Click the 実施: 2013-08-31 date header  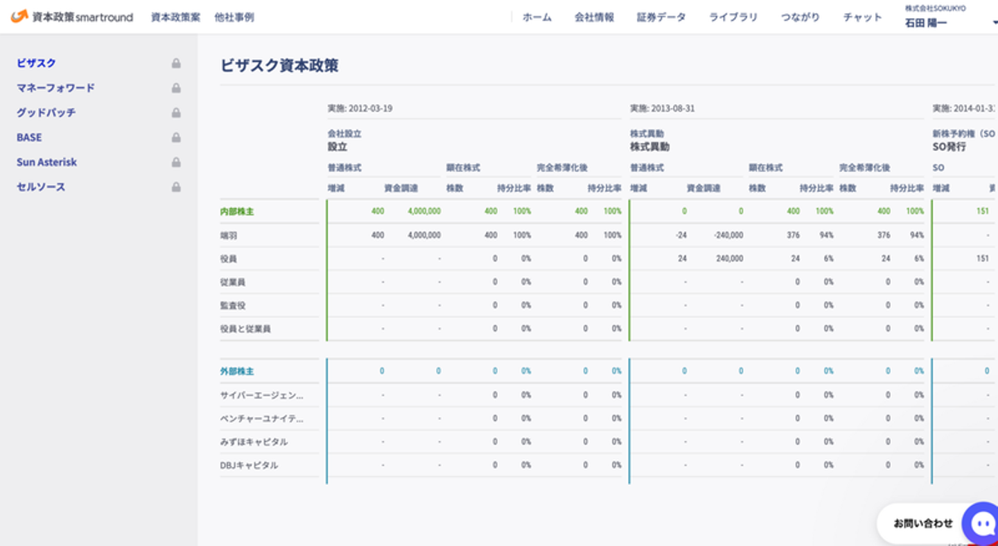click(663, 109)
